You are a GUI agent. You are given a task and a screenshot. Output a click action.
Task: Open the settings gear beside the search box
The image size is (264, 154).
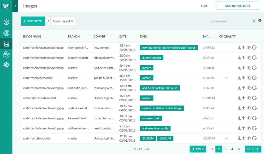pyautogui.click(x=260, y=20)
